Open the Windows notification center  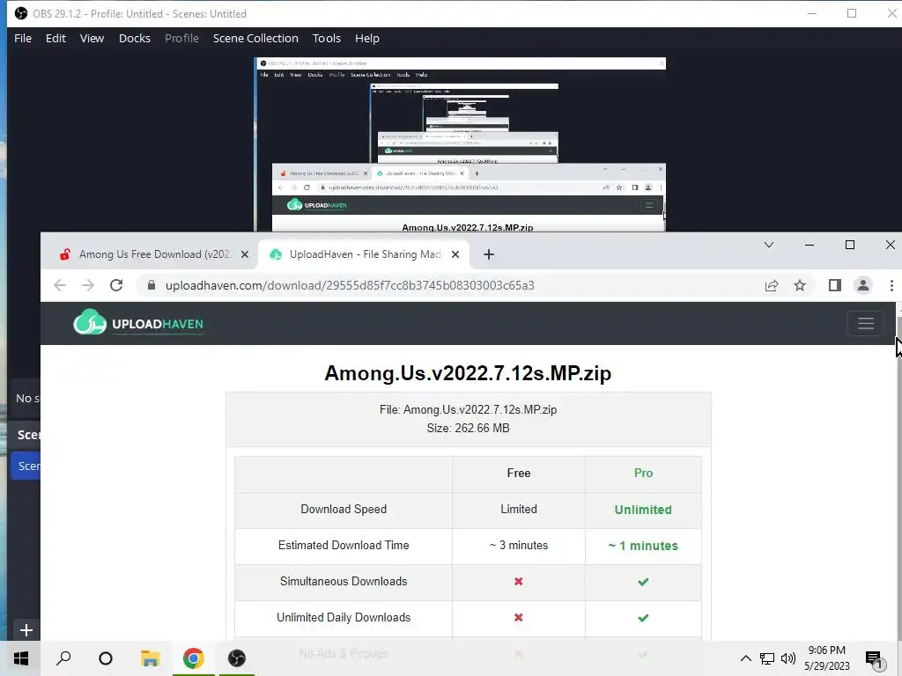[875, 658]
